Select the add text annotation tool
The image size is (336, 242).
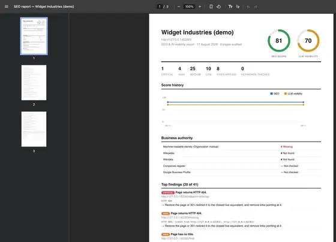pos(230,7)
